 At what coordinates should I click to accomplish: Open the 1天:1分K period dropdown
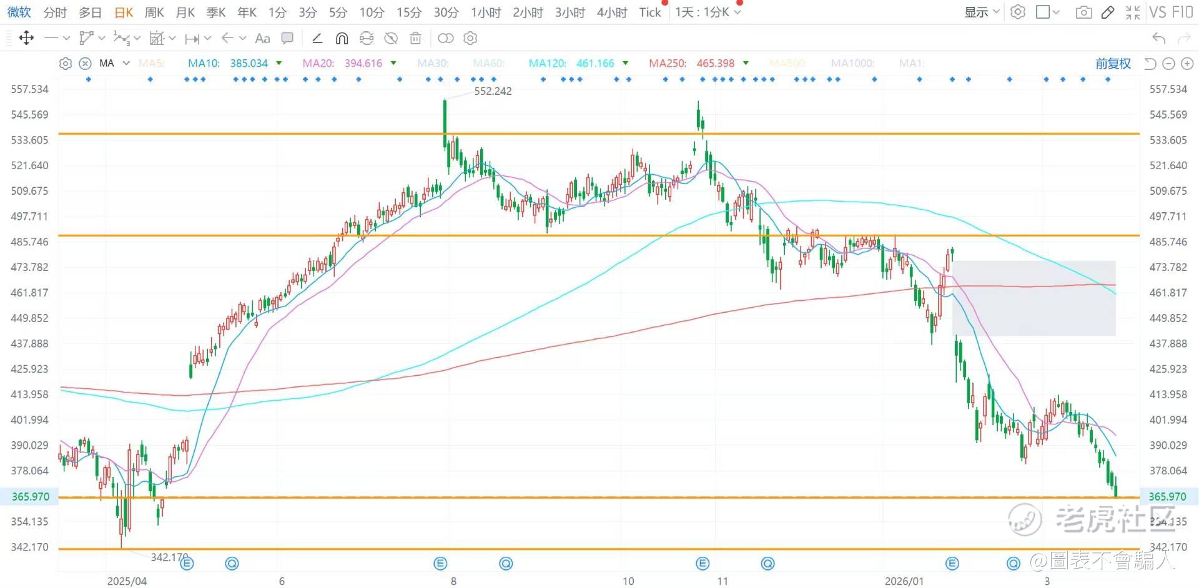tap(708, 12)
